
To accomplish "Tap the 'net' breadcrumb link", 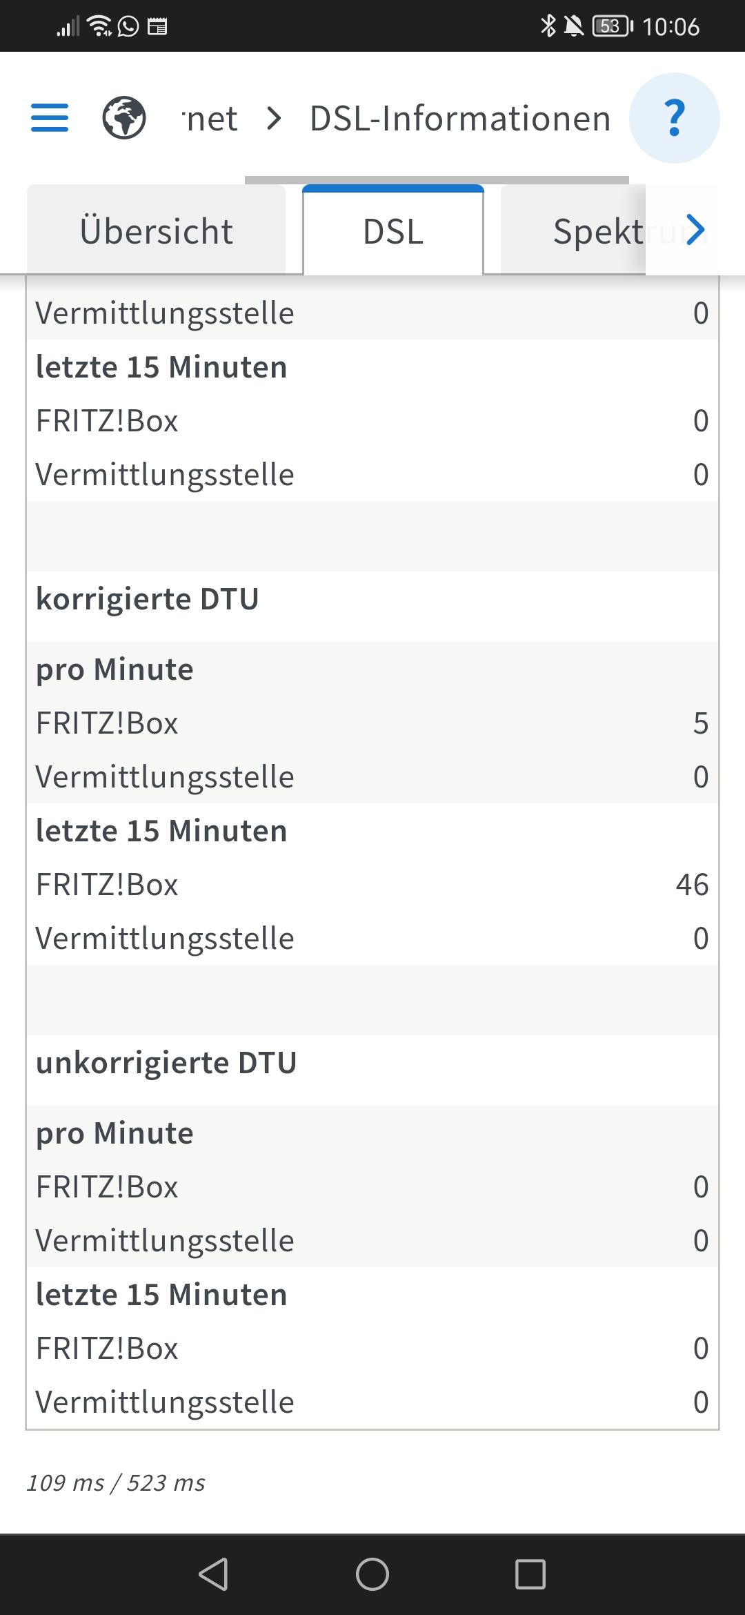I will (211, 119).
